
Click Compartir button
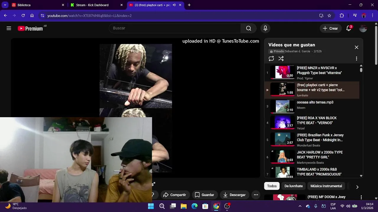[x=175, y=195]
